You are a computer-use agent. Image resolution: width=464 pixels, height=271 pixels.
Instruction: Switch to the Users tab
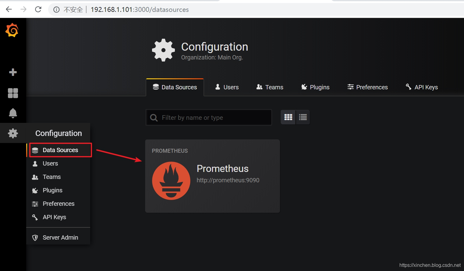tap(227, 87)
